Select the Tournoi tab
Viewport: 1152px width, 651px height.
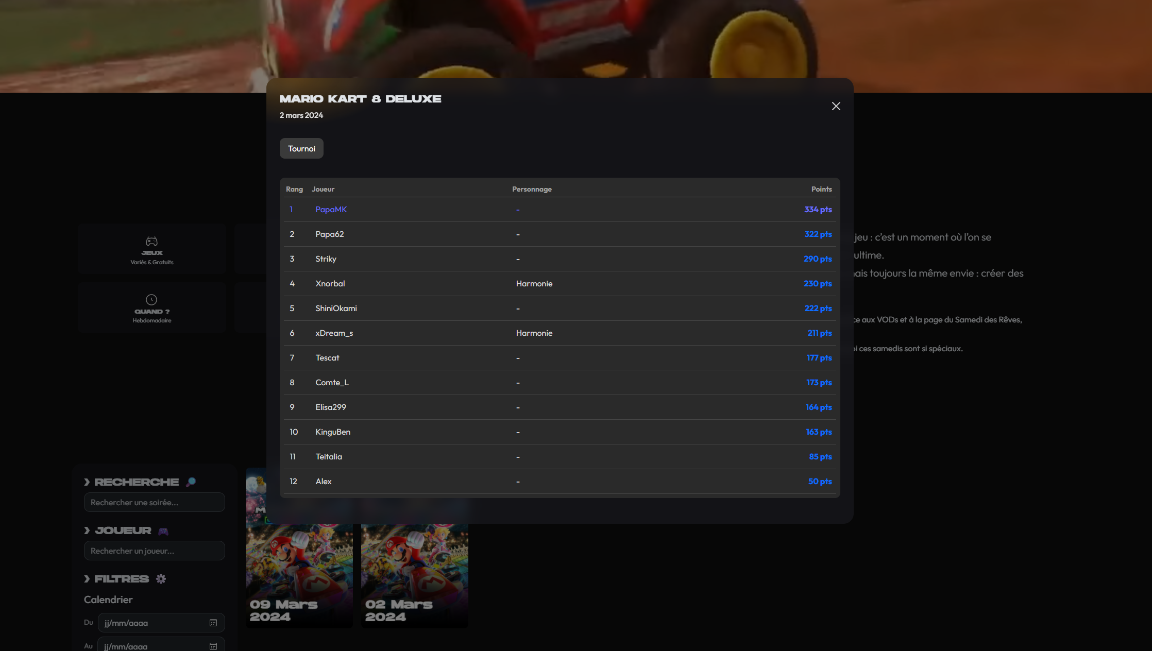[301, 149]
